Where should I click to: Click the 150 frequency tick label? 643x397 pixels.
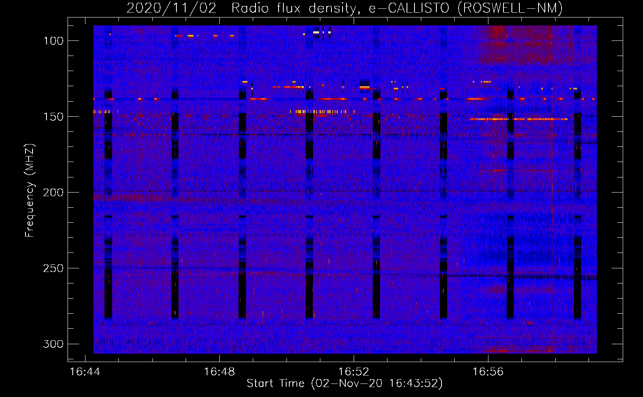point(53,117)
